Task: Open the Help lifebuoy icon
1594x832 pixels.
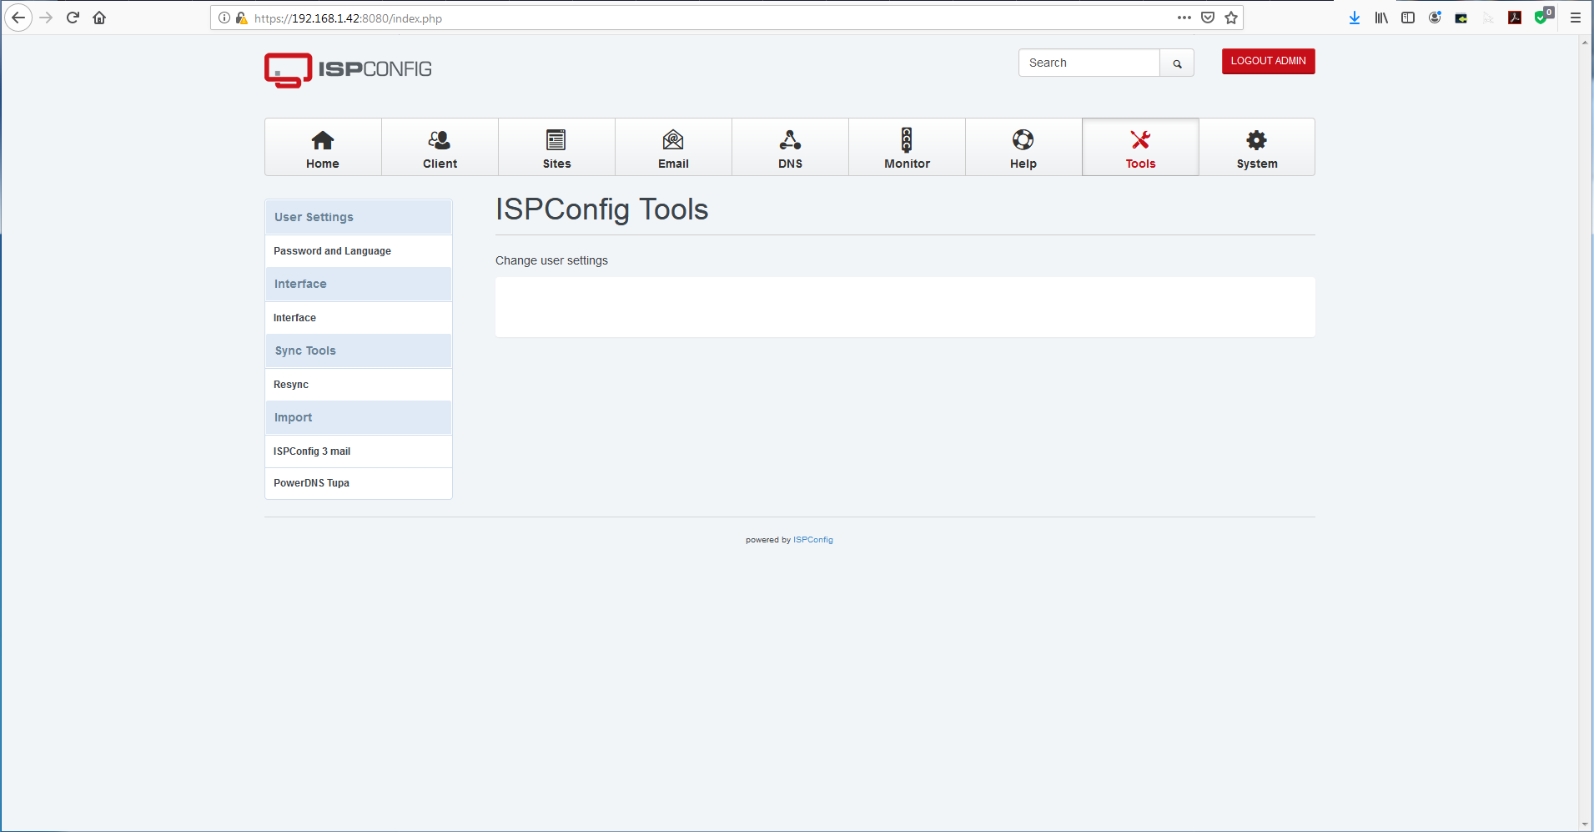Action: point(1023,139)
